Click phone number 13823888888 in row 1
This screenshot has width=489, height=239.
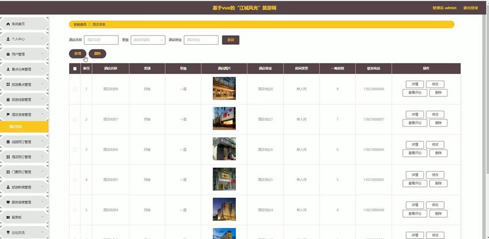coord(373,89)
